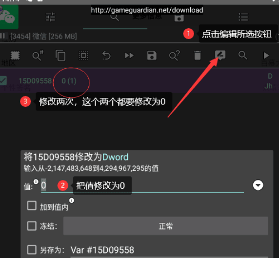Open the list menu tab icon
Screen dimensions: 279x258
[243, 17]
